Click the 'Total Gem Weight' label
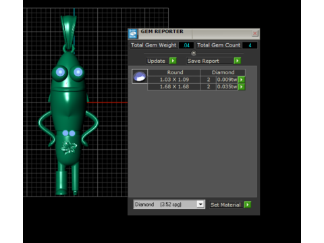 click(153, 45)
